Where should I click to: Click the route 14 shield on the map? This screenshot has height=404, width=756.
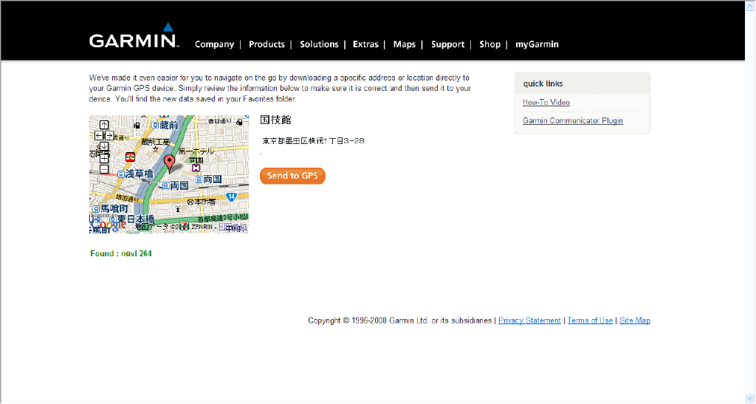coord(231,197)
